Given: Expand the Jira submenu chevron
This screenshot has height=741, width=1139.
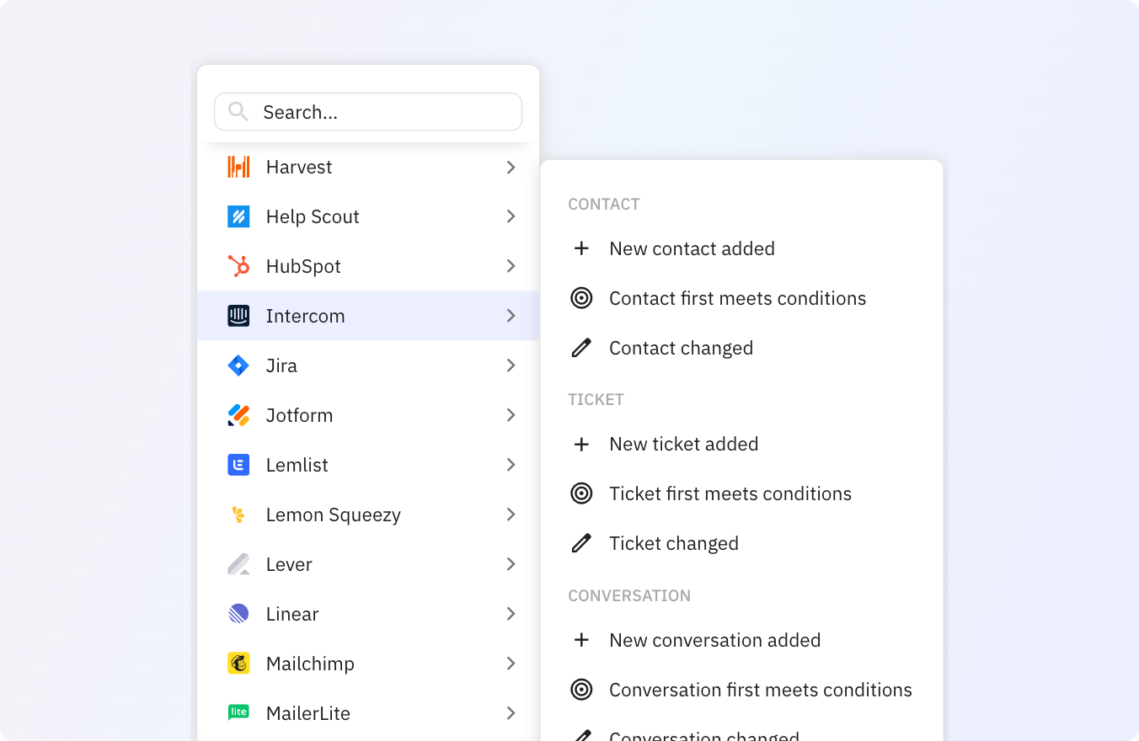Looking at the screenshot, I should (511, 365).
